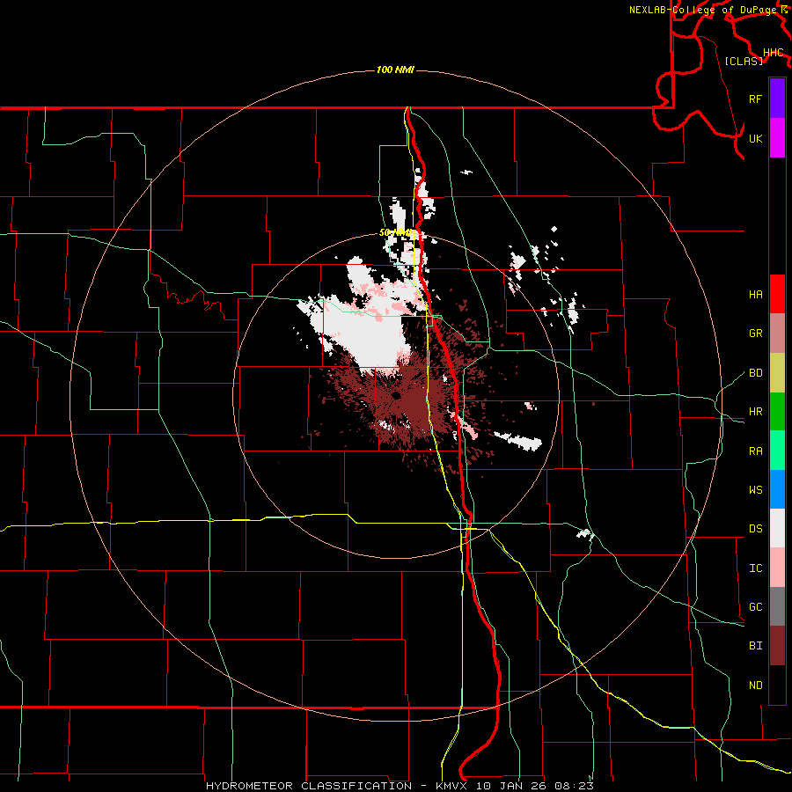Choose the white DS legend swatch
Screen dimensions: 792x792
click(777, 528)
